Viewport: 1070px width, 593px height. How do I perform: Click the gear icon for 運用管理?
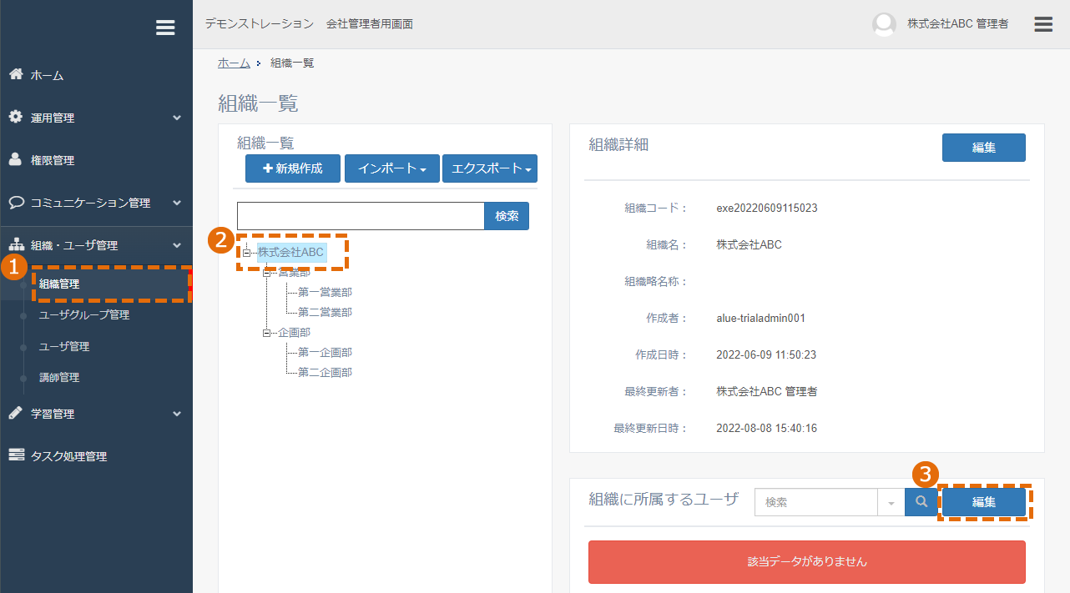[16, 117]
